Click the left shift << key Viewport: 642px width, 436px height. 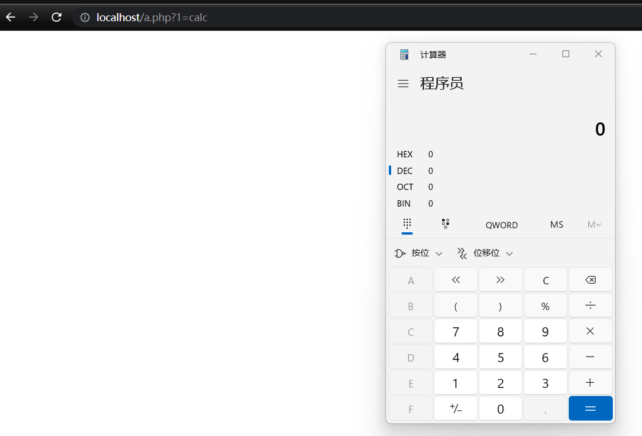tap(456, 280)
